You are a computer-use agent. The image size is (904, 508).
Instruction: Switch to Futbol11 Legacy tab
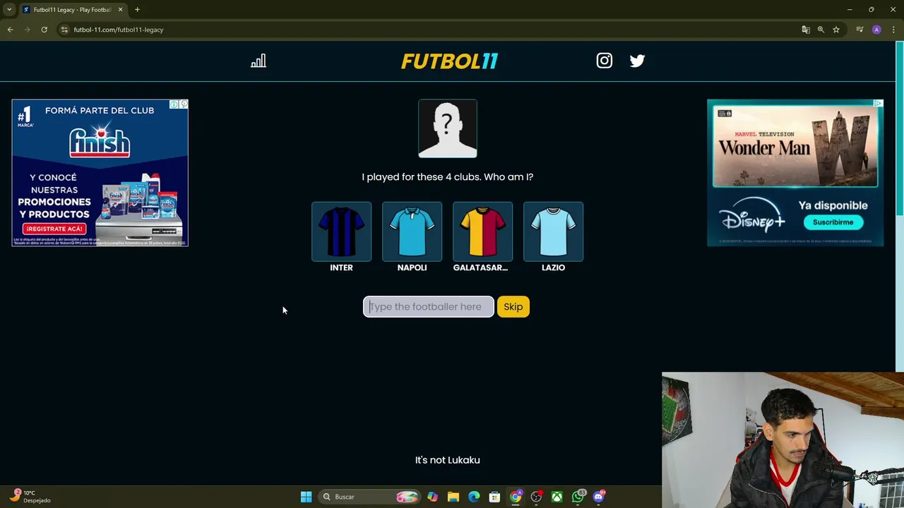(73, 10)
